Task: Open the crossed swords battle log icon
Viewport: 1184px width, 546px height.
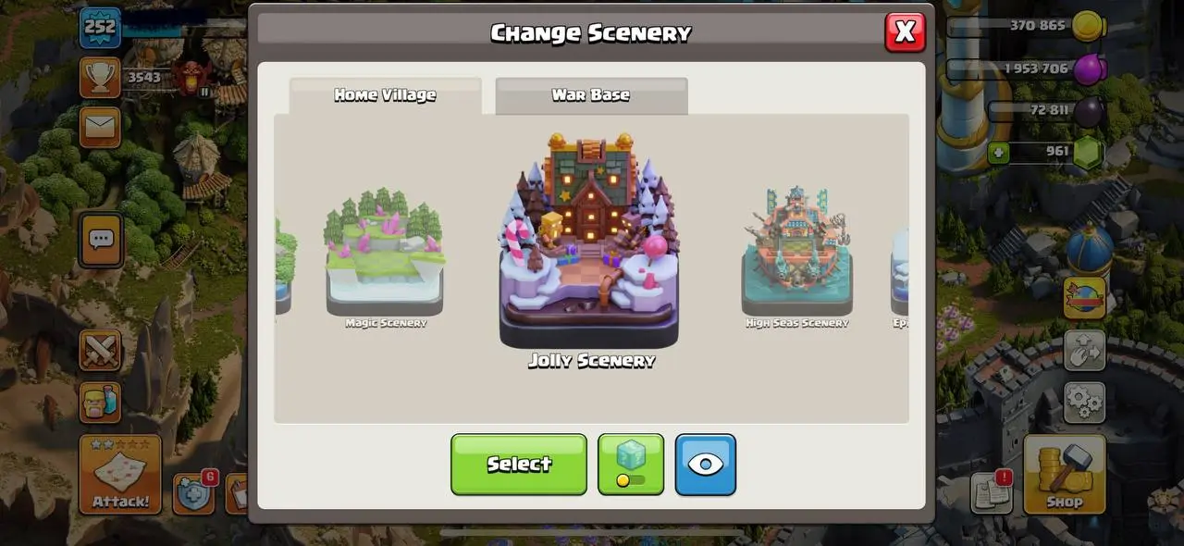Action: (x=100, y=351)
